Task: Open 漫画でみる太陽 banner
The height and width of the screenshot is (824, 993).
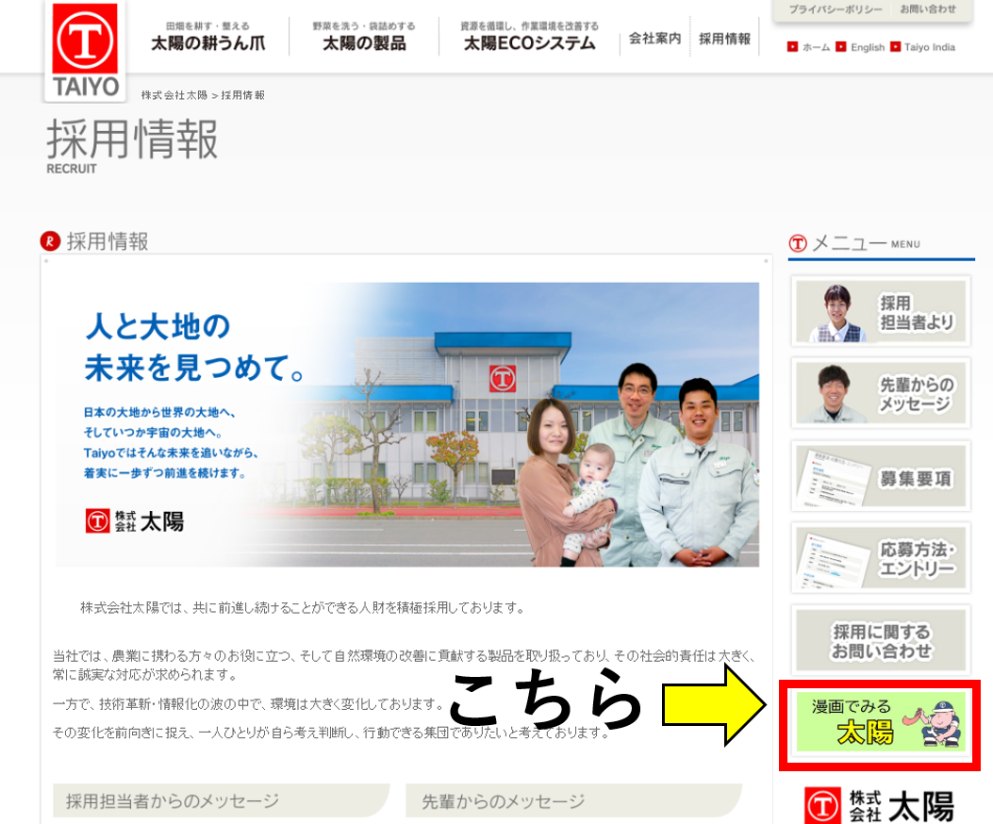Action: (x=880, y=722)
